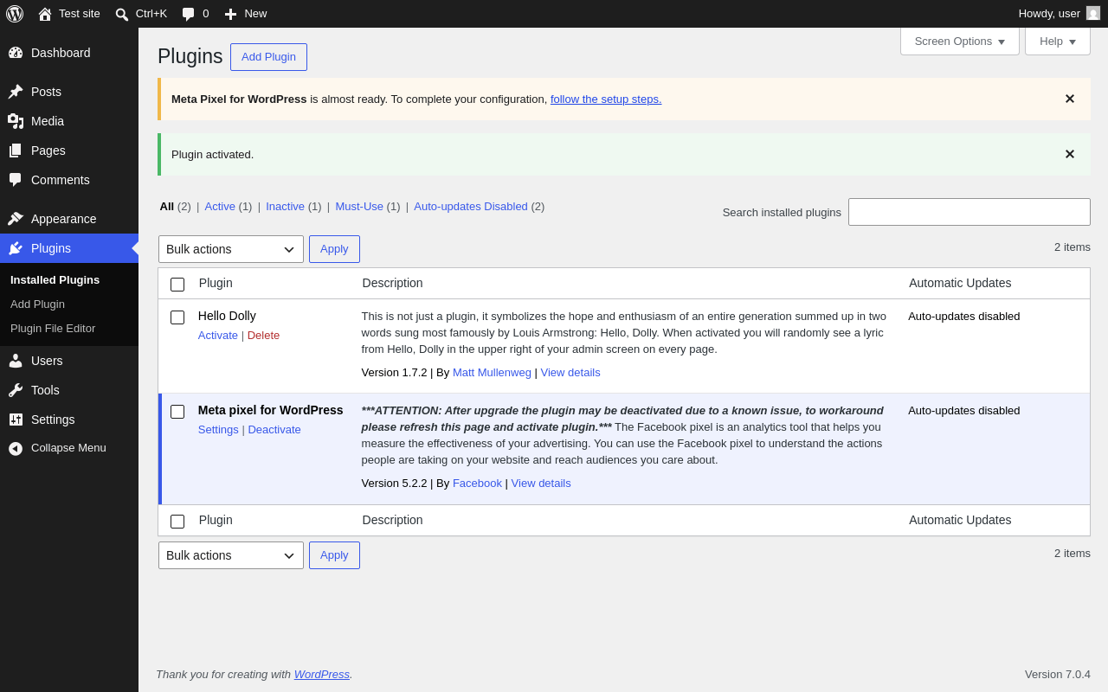Image resolution: width=1108 pixels, height=692 pixels.
Task: View details for Hello Dolly
Action: (x=570, y=373)
